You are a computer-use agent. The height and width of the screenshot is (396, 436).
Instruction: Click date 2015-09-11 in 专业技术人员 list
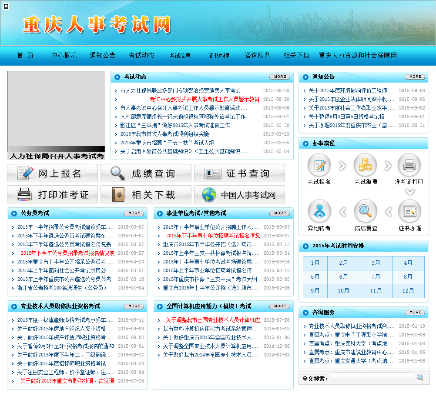(131, 320)
